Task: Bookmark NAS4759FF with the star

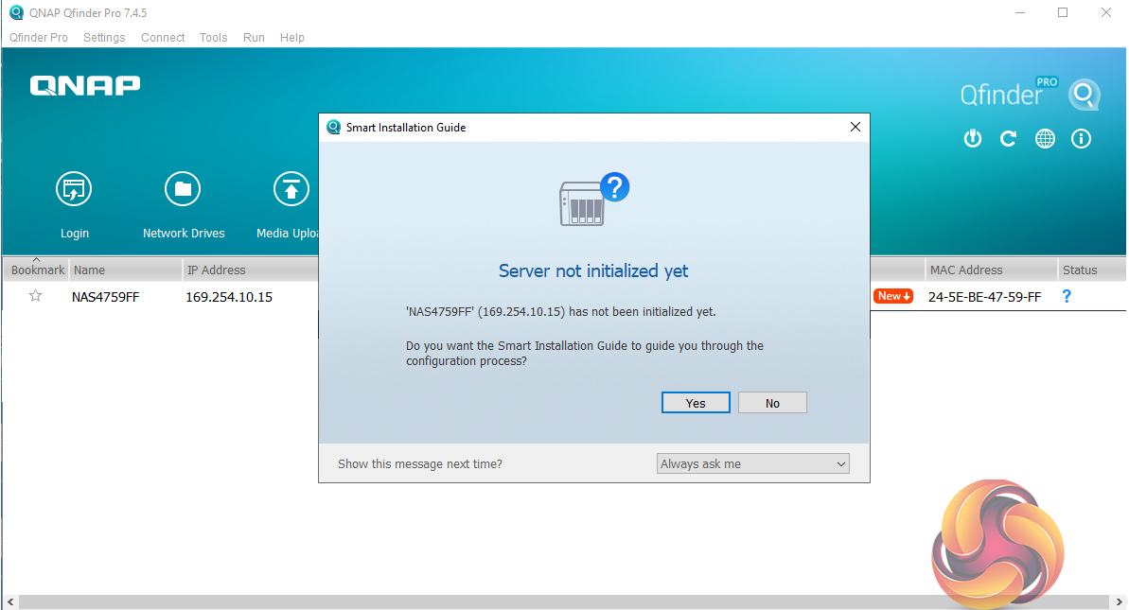Action: (35, 296)
